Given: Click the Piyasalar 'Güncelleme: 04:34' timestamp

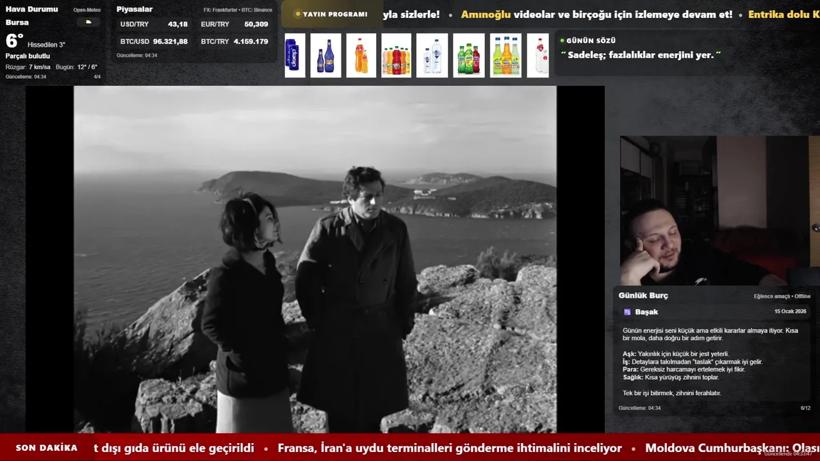Looking at the screenshot, I should pyautogui.click(x=136, y=56).
